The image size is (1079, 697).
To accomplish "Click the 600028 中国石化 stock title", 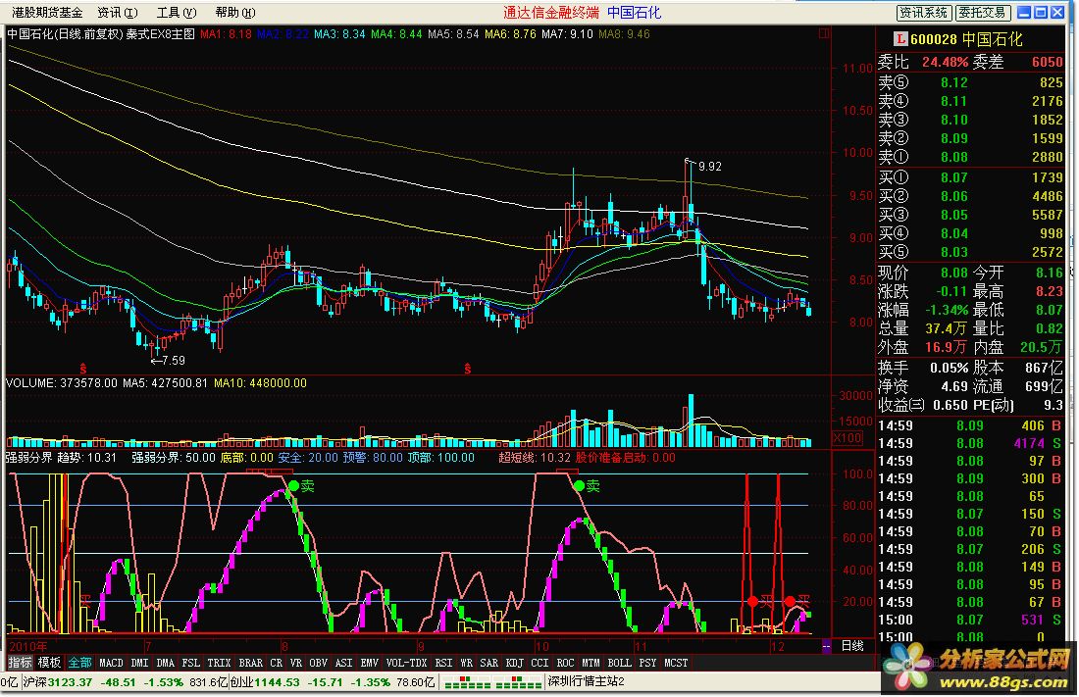I will click(967, 39).
